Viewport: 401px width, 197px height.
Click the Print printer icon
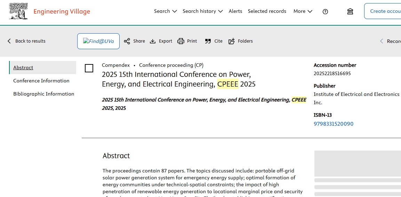pos(181,41)
